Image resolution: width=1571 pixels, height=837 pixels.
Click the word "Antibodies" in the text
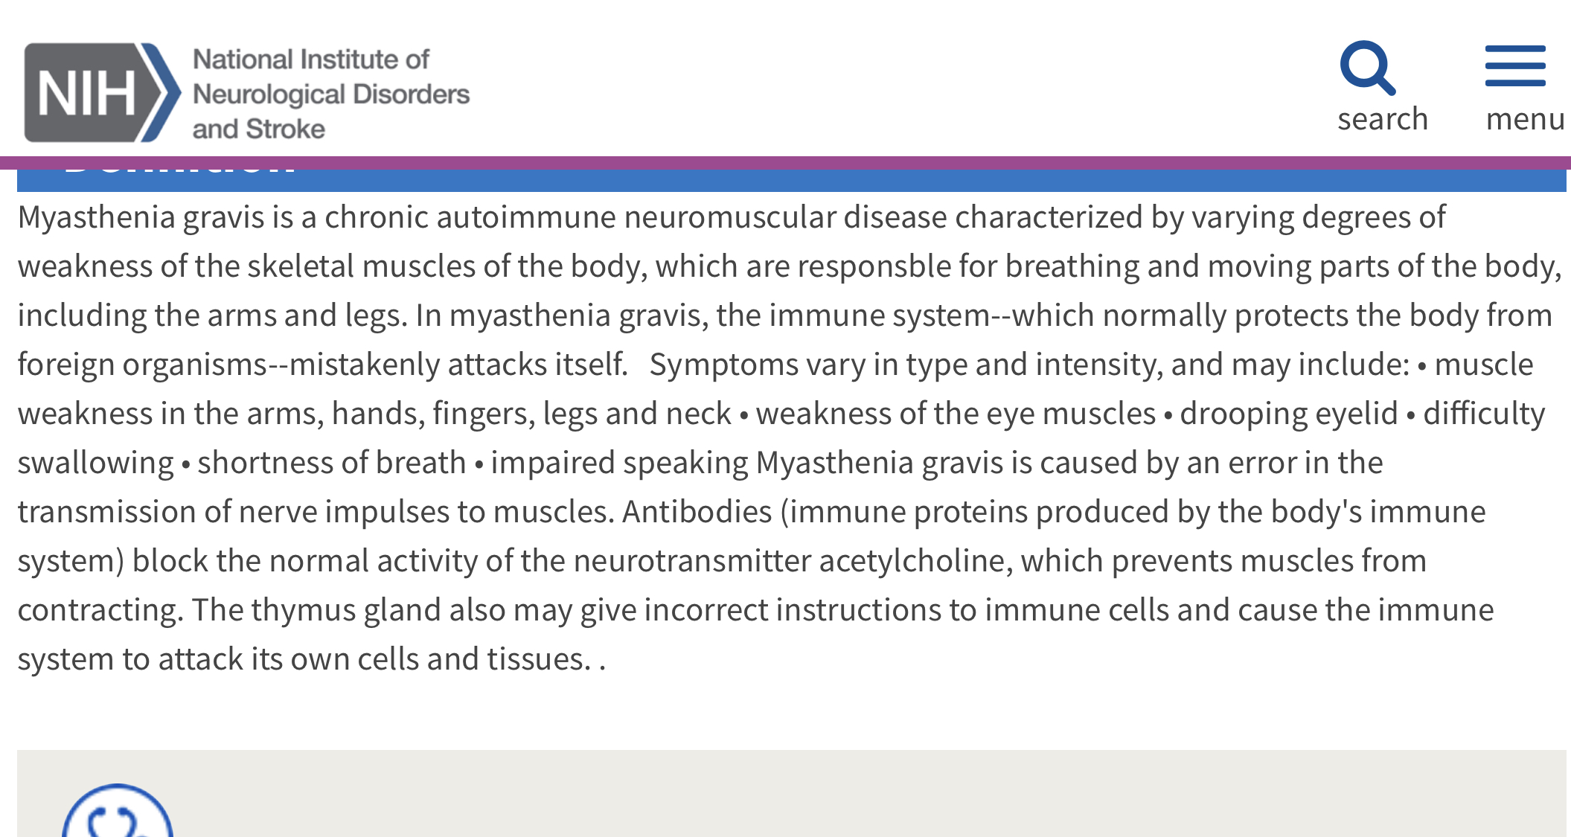pos(697,512)
